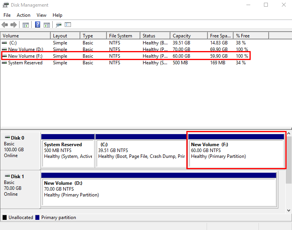Toggle the Show/Hide Action Pane icon
The width and height of the screenshot is (292, 230).
47,25
